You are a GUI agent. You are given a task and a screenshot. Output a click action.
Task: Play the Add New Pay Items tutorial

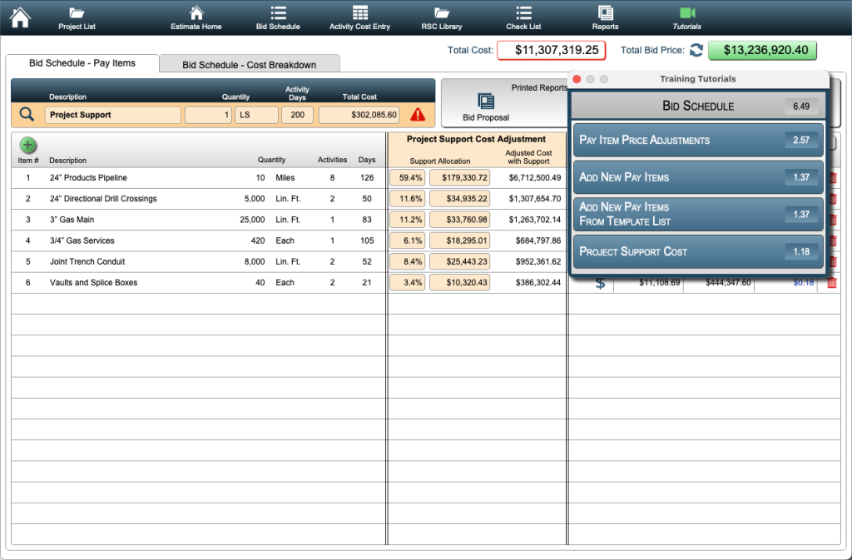click(x=698, y=177)
